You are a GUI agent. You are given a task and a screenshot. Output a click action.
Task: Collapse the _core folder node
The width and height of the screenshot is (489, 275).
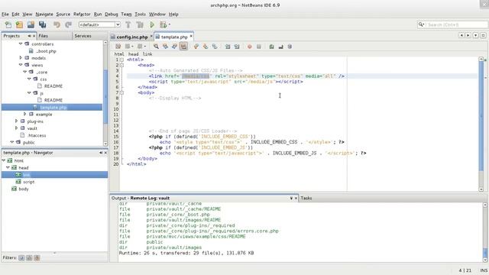point(25,72)
